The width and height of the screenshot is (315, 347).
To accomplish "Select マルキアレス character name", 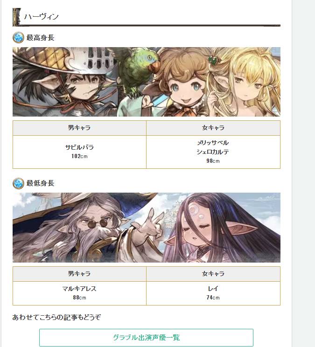I will coord(79,289).
